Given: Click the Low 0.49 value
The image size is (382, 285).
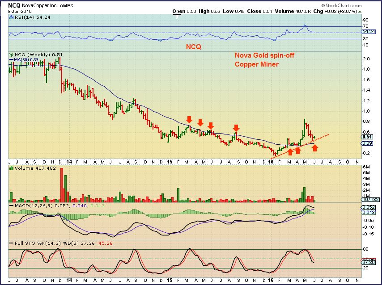Looking at the screenshot, I should click(233, 11).
